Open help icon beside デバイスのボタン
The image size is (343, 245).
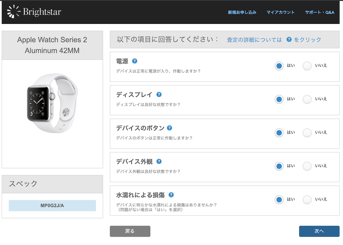point(169,128)
